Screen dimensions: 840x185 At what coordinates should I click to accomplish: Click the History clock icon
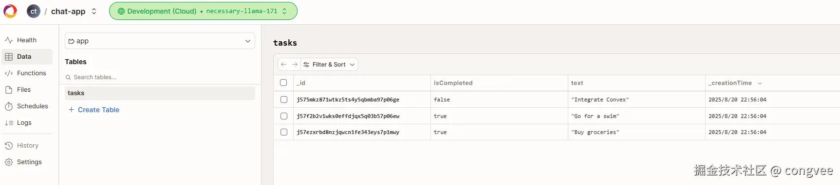pos(9,146)
